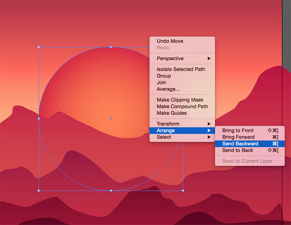Choose Bring to Front
The height and width of the screenshot is (225, 291).
(250, 130)
